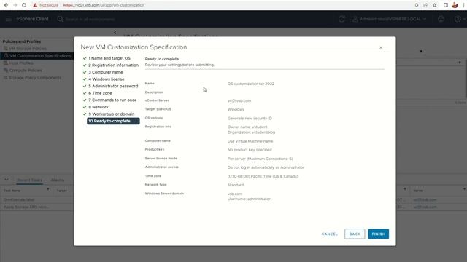
Task: Click the Not secure warning icon
Action: point(35,5)
